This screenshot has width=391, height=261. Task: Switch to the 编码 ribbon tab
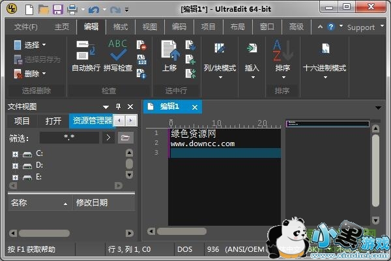(179, 27)
